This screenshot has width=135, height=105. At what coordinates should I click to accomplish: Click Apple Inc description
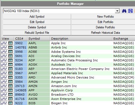click(58, 43)
